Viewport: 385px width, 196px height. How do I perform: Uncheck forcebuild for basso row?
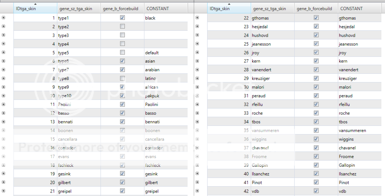tap(123, 113)
